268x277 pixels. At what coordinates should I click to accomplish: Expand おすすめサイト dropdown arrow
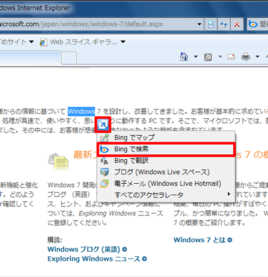click(x=32, y=42)
